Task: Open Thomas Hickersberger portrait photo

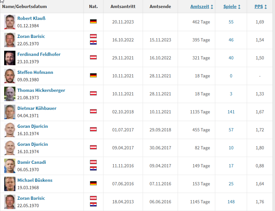Action: point(10,94)
